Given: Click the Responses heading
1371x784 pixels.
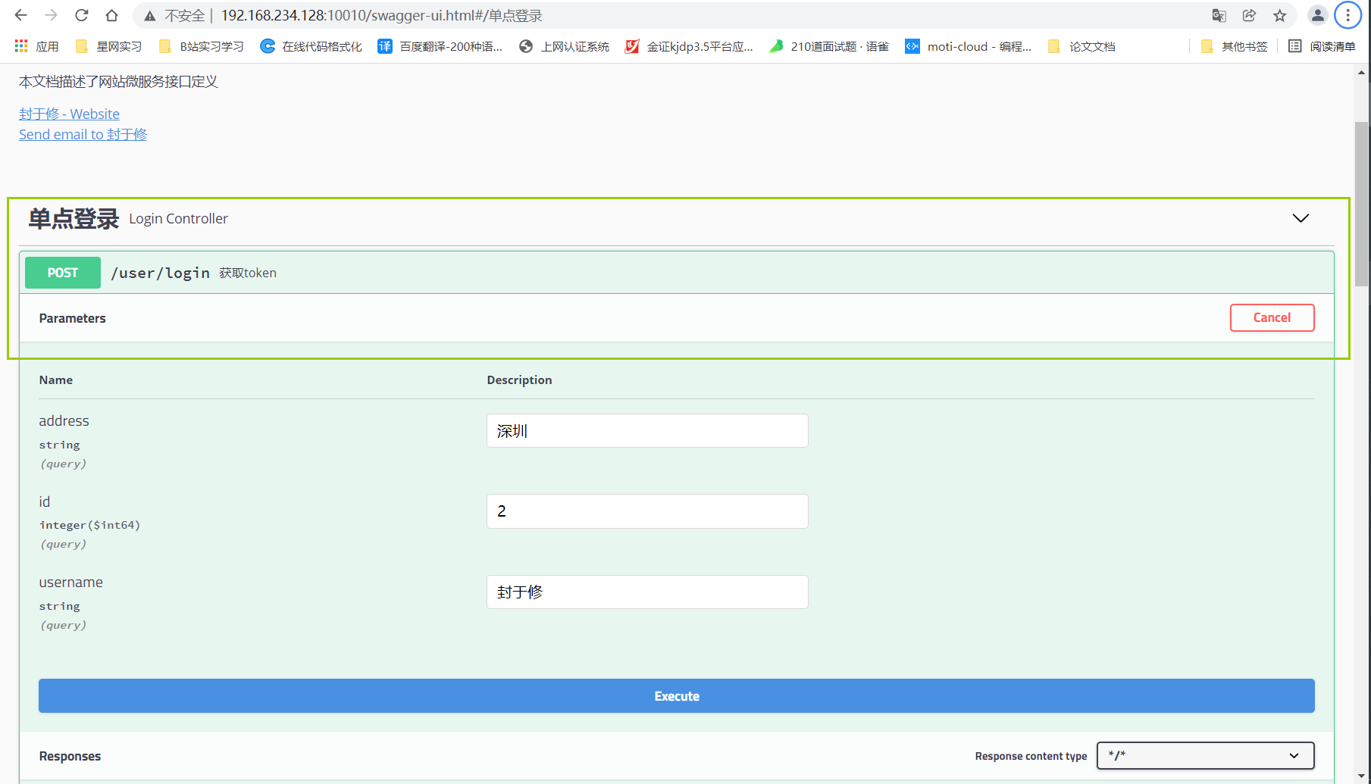Looking at the screenshot, I should click(x=70, y=756).
